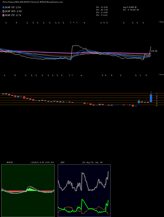Click the 'Pre V: 70.847 M' volume text
164x217 pixels.
131,10
